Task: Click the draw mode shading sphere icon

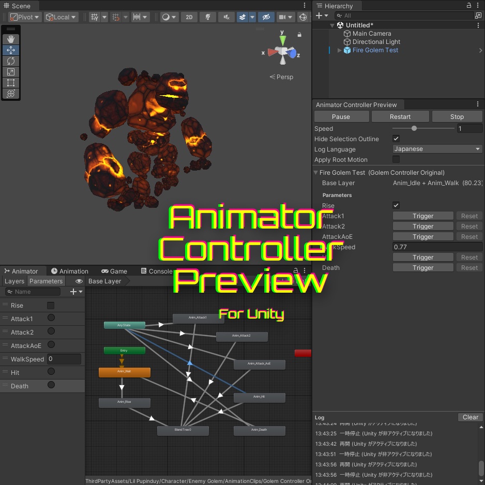Action: pos(166,17)
